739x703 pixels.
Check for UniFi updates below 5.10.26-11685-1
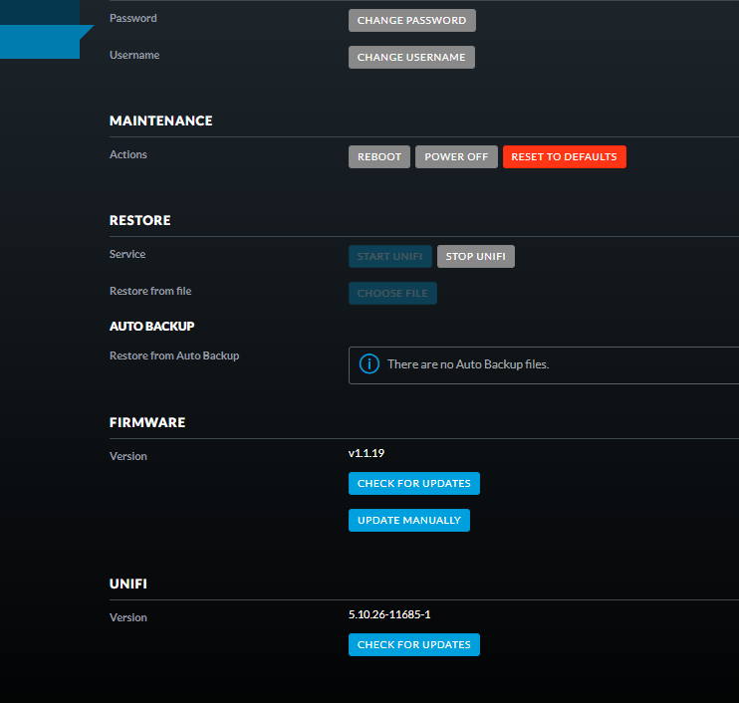pos(413,644)
